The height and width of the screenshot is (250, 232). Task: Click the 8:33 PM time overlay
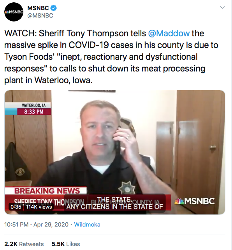click(34, 112)
